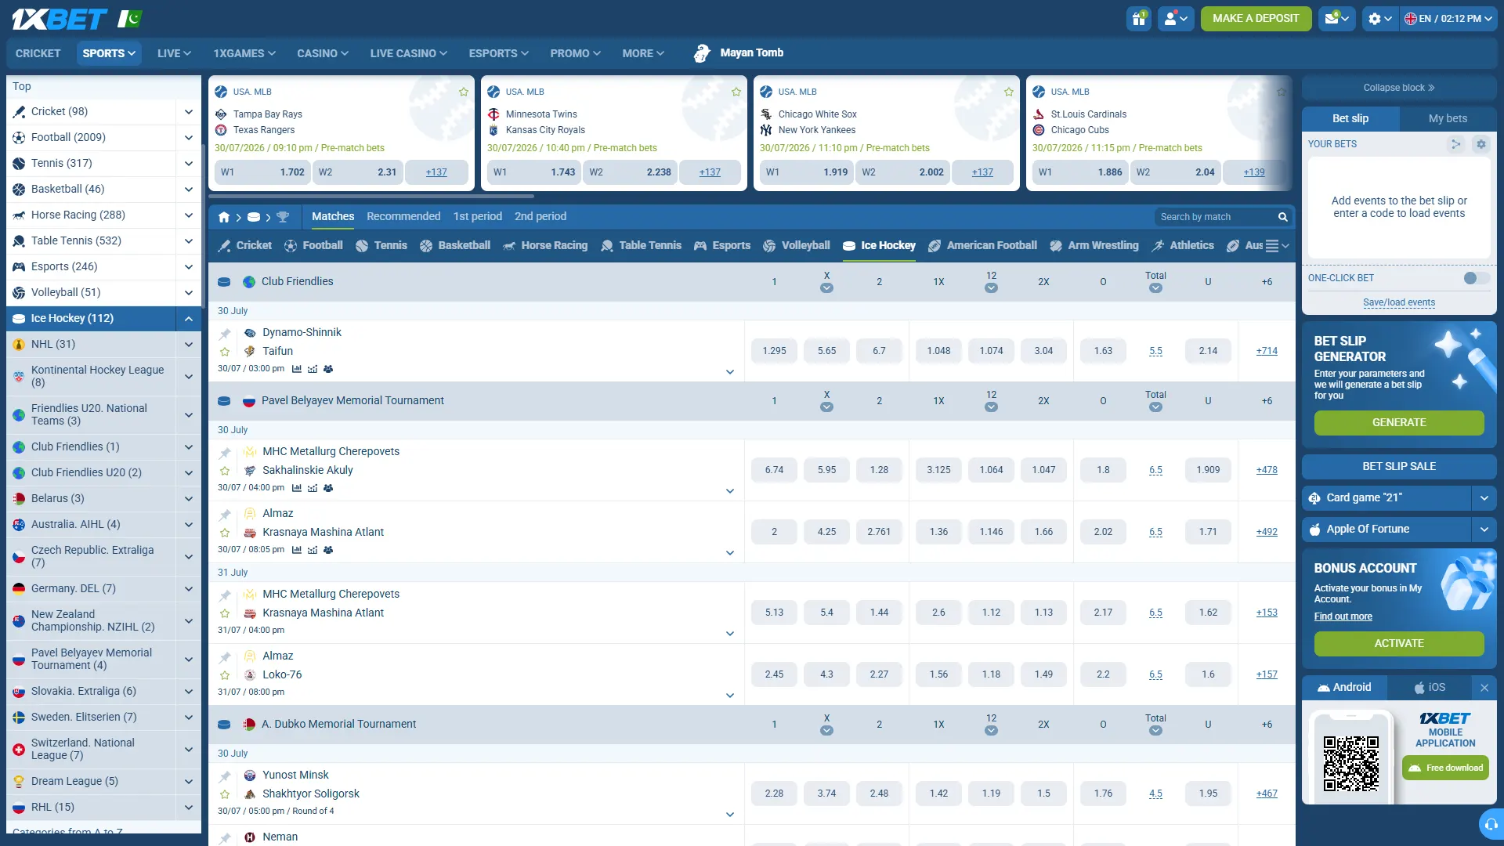Image resolution: width=1504 pixels, height=846 pixels.
Task: Click the search magnifier icon
Action: (x=1283, y=217)
